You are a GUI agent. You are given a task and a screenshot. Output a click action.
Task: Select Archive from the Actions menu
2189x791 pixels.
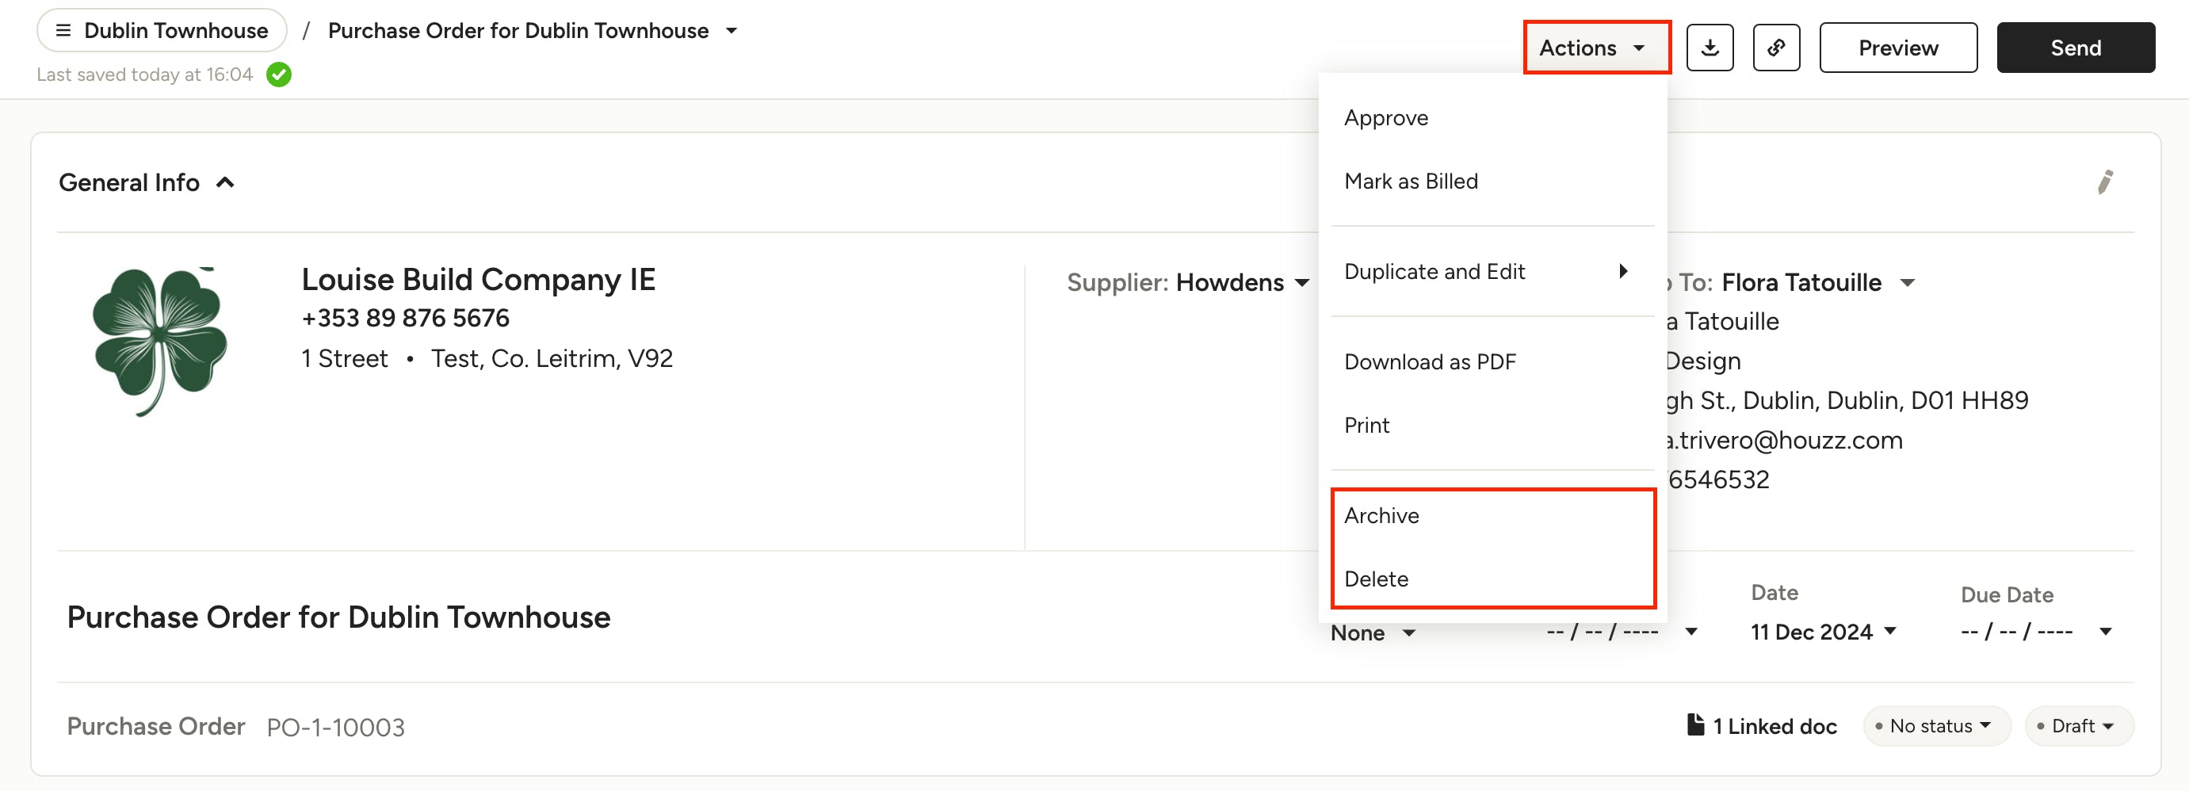[x=1492, y=516]
